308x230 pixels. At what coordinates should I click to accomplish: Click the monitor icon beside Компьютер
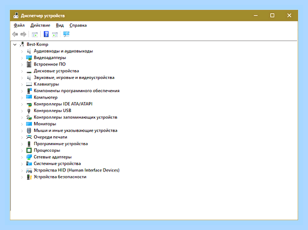click(29, 97)
